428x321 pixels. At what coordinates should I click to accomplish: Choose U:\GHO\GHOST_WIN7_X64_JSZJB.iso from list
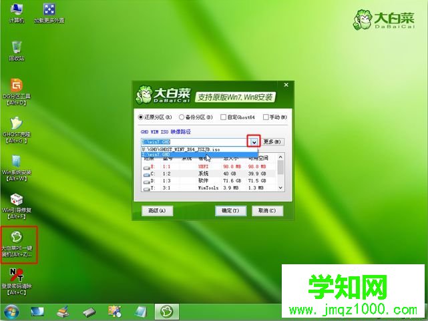(200, 149)
